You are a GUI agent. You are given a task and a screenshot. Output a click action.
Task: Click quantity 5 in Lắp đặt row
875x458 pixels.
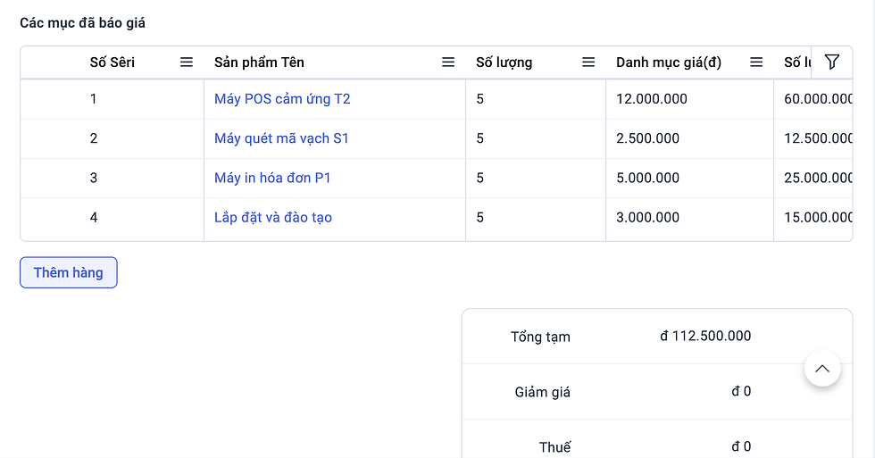pos(536,218)
